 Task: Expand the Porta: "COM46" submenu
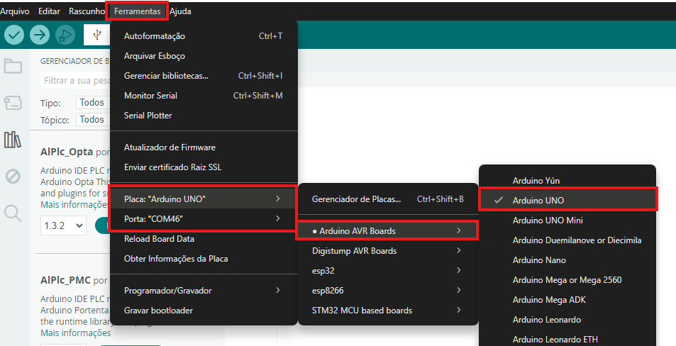coord(204,219)
